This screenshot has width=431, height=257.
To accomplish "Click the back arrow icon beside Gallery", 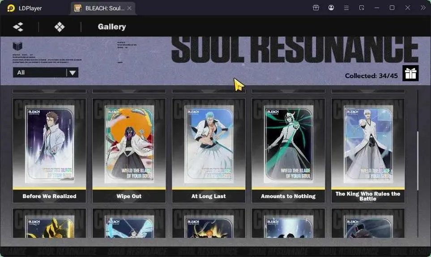I will tap(18, 27).
